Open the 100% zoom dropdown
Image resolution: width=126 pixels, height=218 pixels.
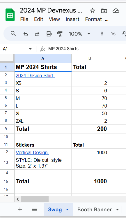tap(79, 34)
